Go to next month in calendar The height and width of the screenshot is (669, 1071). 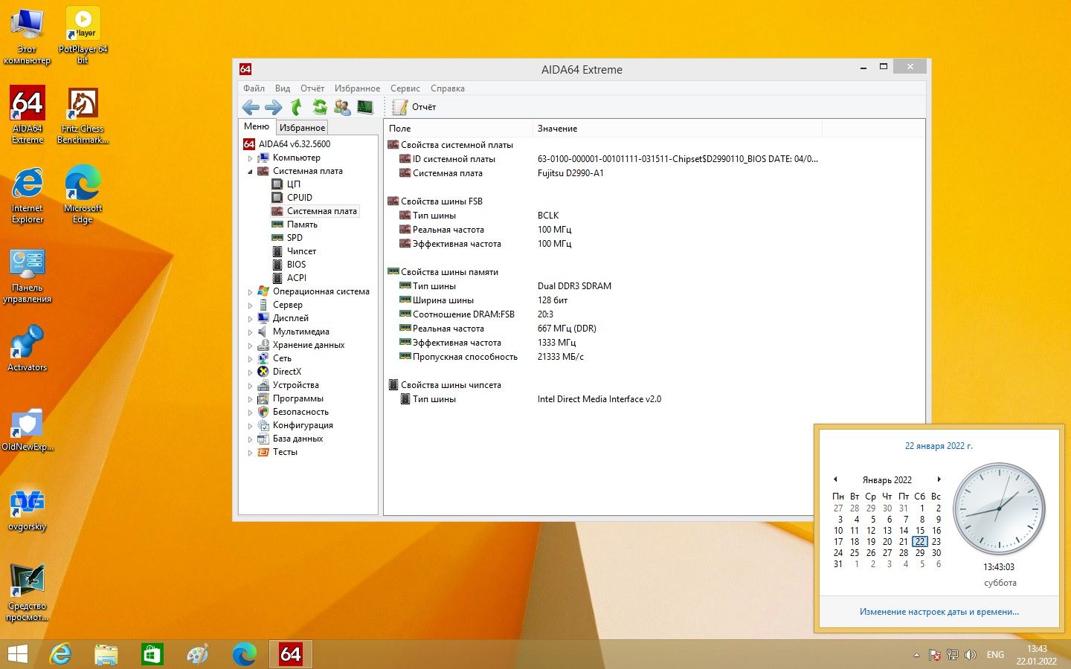click(x=939, y=479)
